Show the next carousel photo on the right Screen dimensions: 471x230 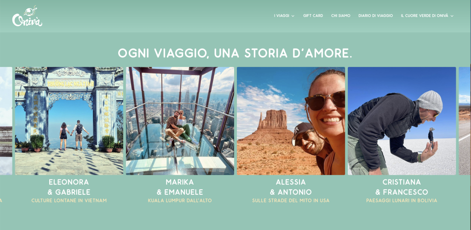pos(465,121)
